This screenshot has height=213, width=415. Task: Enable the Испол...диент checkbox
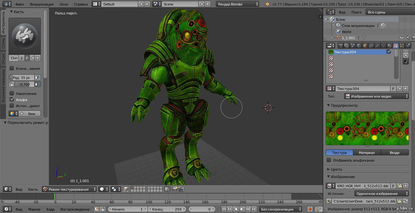click(12, 106)
